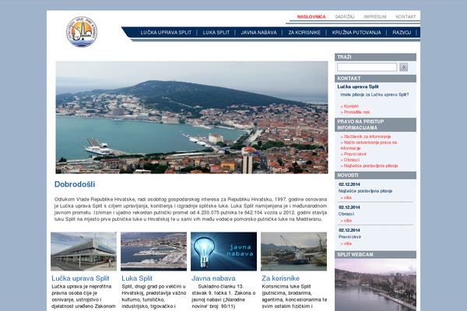The width and height of the screenshot is (467, 311).
Task: Click the Najčešće postavljana pitanja news title
Action: 365,191
